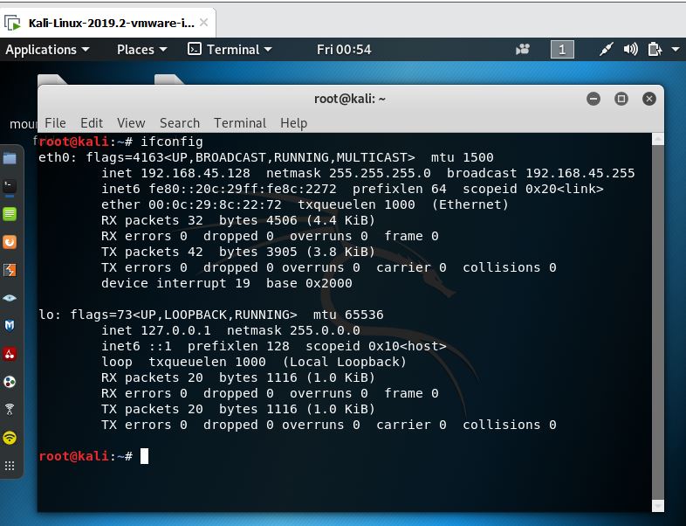Viewport: 686px width, 526px height.
Task: Expand the Places dropdown
Action: 141,50
